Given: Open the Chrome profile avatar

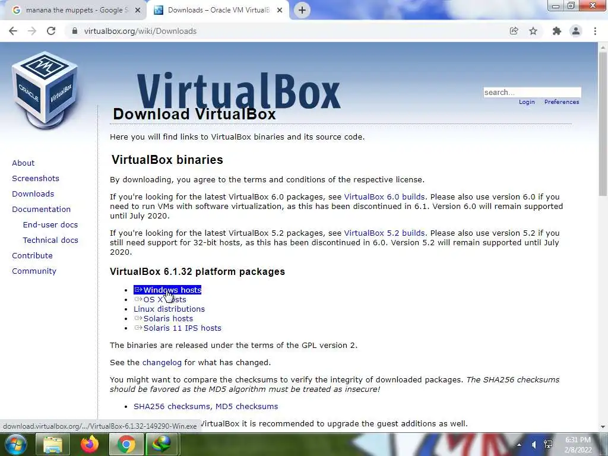Looking at the screenshot, I should (576, 31).
